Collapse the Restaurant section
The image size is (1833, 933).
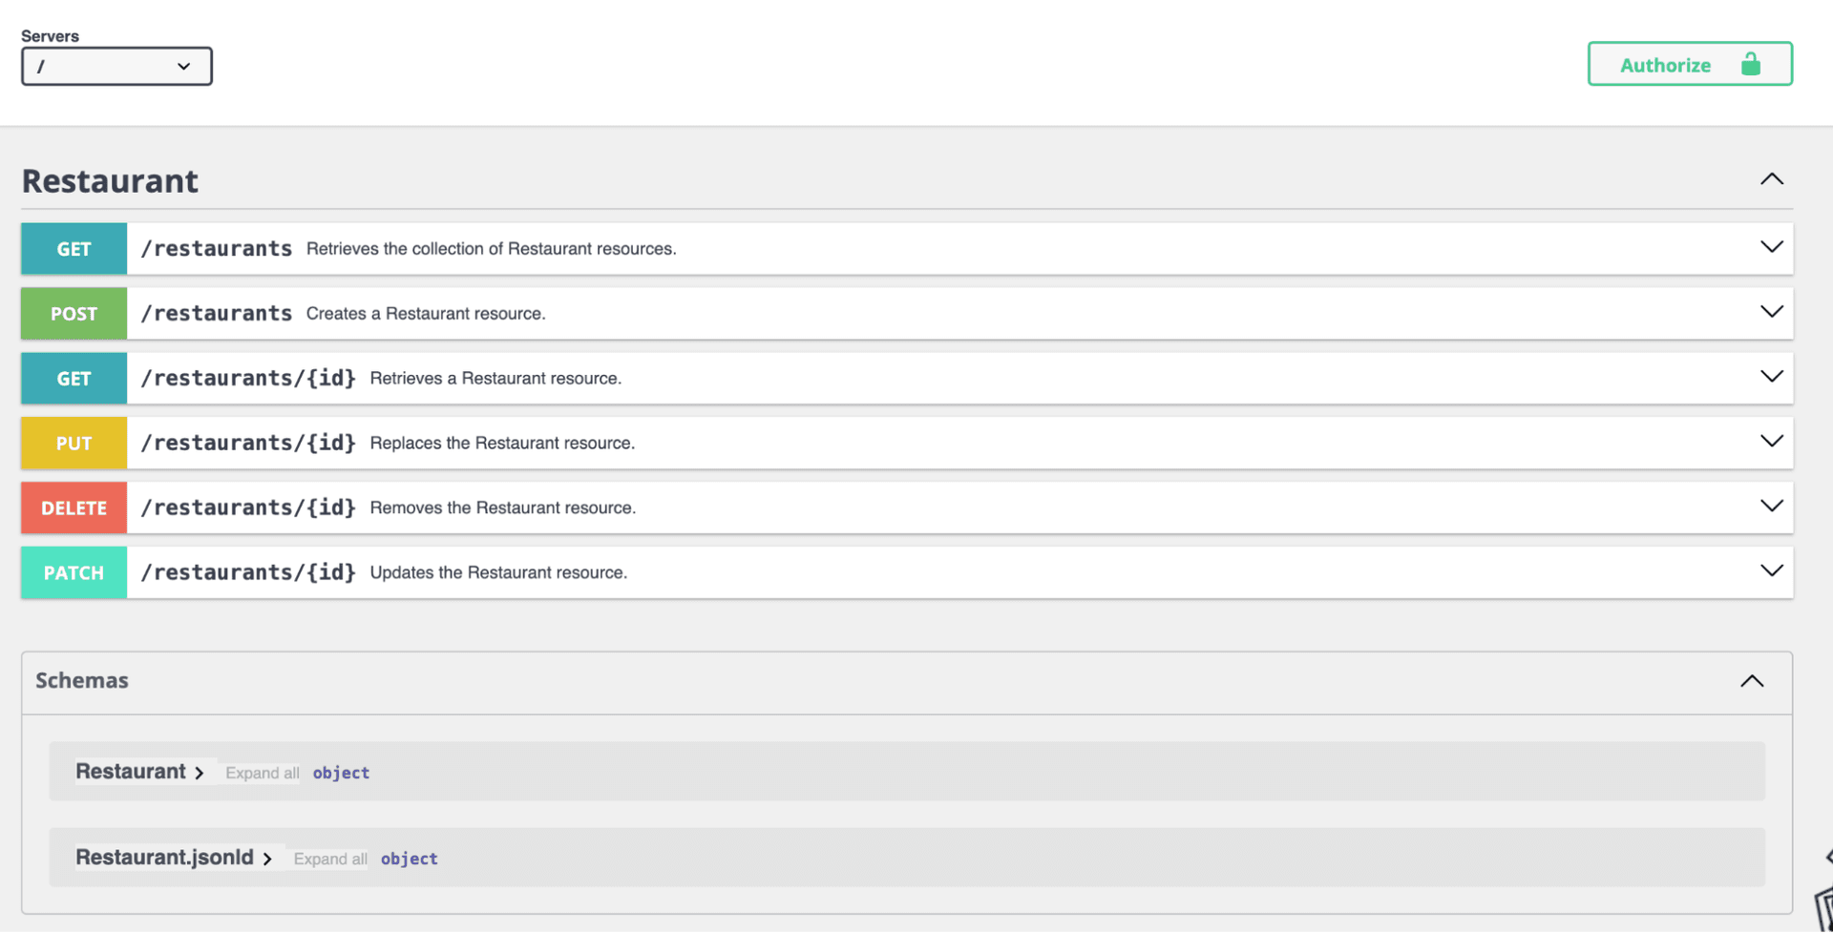(x=1771, y=179)
